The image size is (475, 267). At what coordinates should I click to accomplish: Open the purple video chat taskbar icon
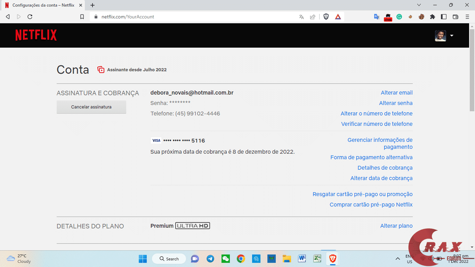195,259
